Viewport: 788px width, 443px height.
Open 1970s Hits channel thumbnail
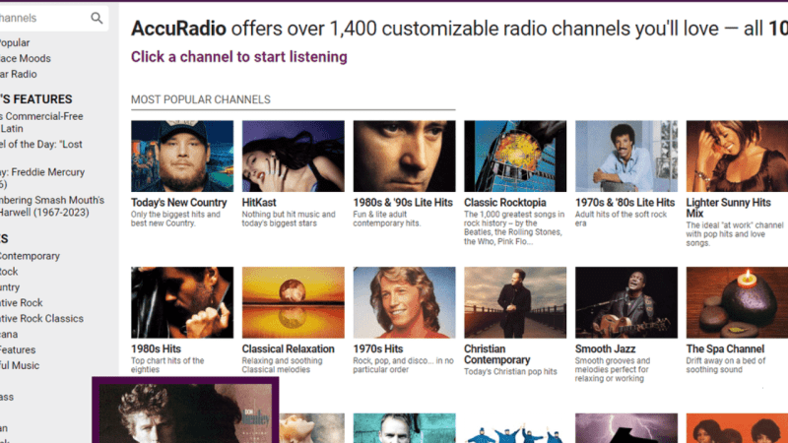[404, 302]
